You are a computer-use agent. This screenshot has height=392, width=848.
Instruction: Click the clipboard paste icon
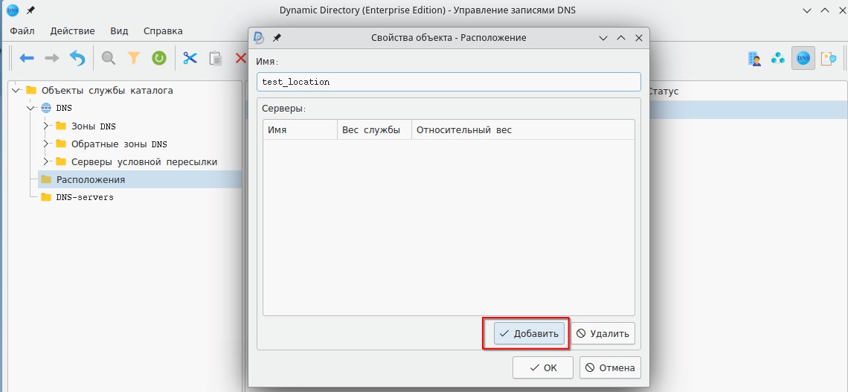click(216, 58)
